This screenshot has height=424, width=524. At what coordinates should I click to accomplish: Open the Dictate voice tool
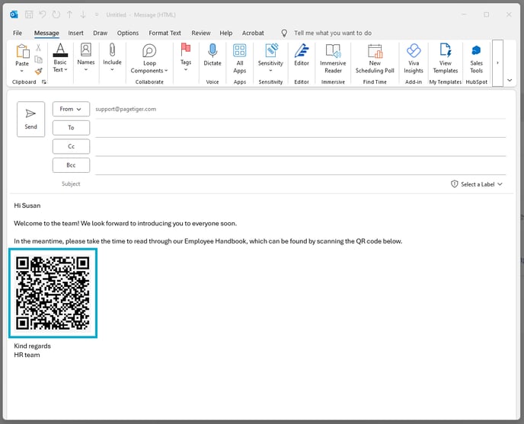[x=212, y=56]
